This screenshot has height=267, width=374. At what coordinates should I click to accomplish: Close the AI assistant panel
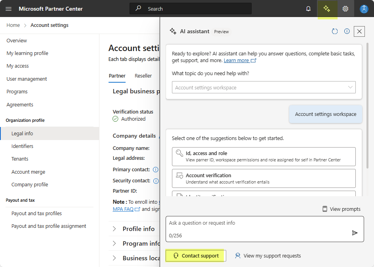tap(359, 31)
